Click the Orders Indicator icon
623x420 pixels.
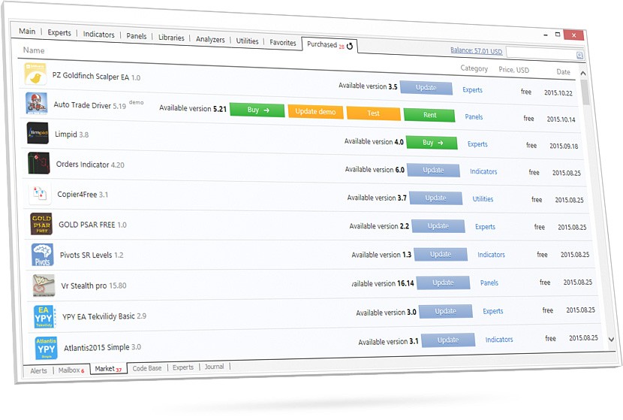(x=39, y=163)
